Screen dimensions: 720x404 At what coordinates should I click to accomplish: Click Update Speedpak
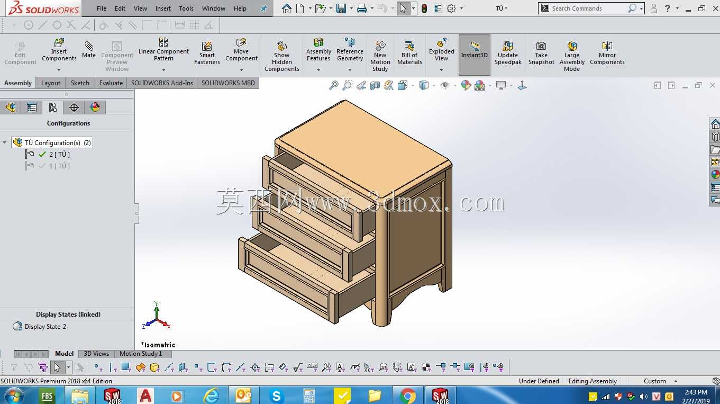pos(508,53)
